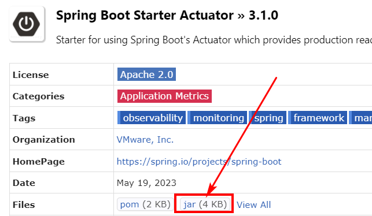Open the Apache 2.0 license badge

pyautogui.click(x=146, y=75)
